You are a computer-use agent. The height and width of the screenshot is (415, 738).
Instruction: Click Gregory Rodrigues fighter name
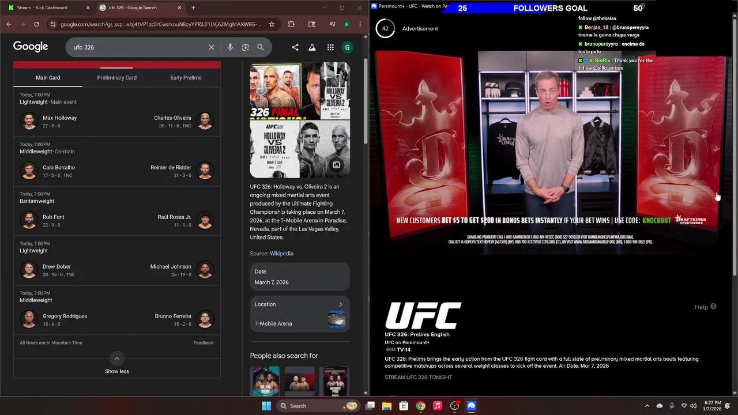(x=65, y=316)
